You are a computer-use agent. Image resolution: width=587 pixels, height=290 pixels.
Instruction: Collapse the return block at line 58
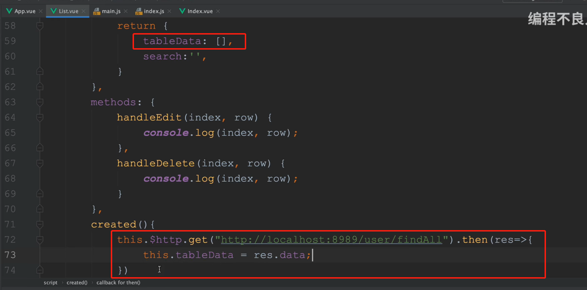pyautogui.click(x=40, y=26)
